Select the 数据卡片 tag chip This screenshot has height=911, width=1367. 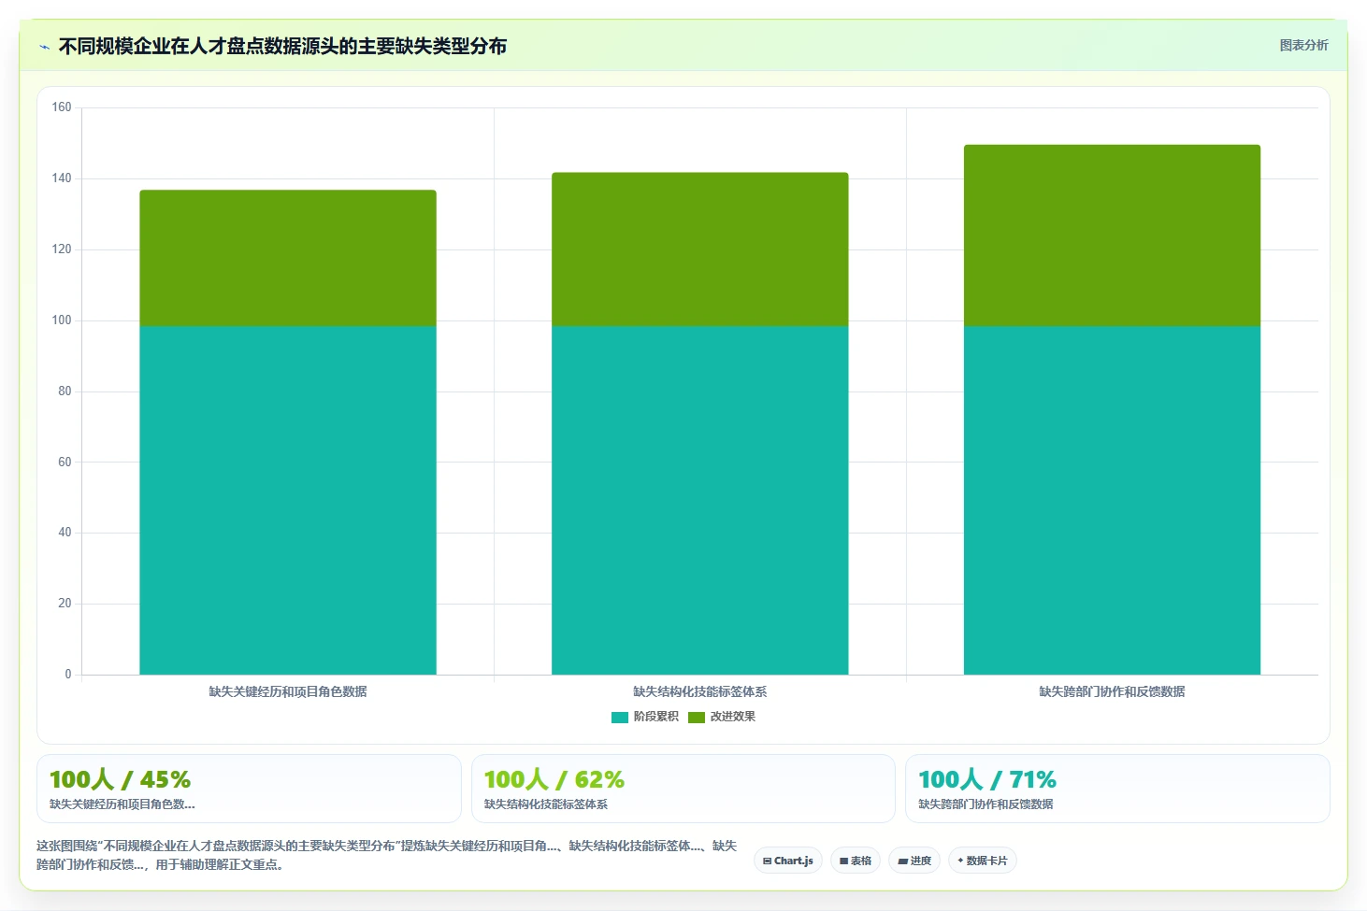tap(983, 861)
